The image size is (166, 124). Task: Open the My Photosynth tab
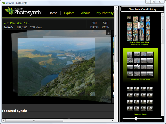105,13
